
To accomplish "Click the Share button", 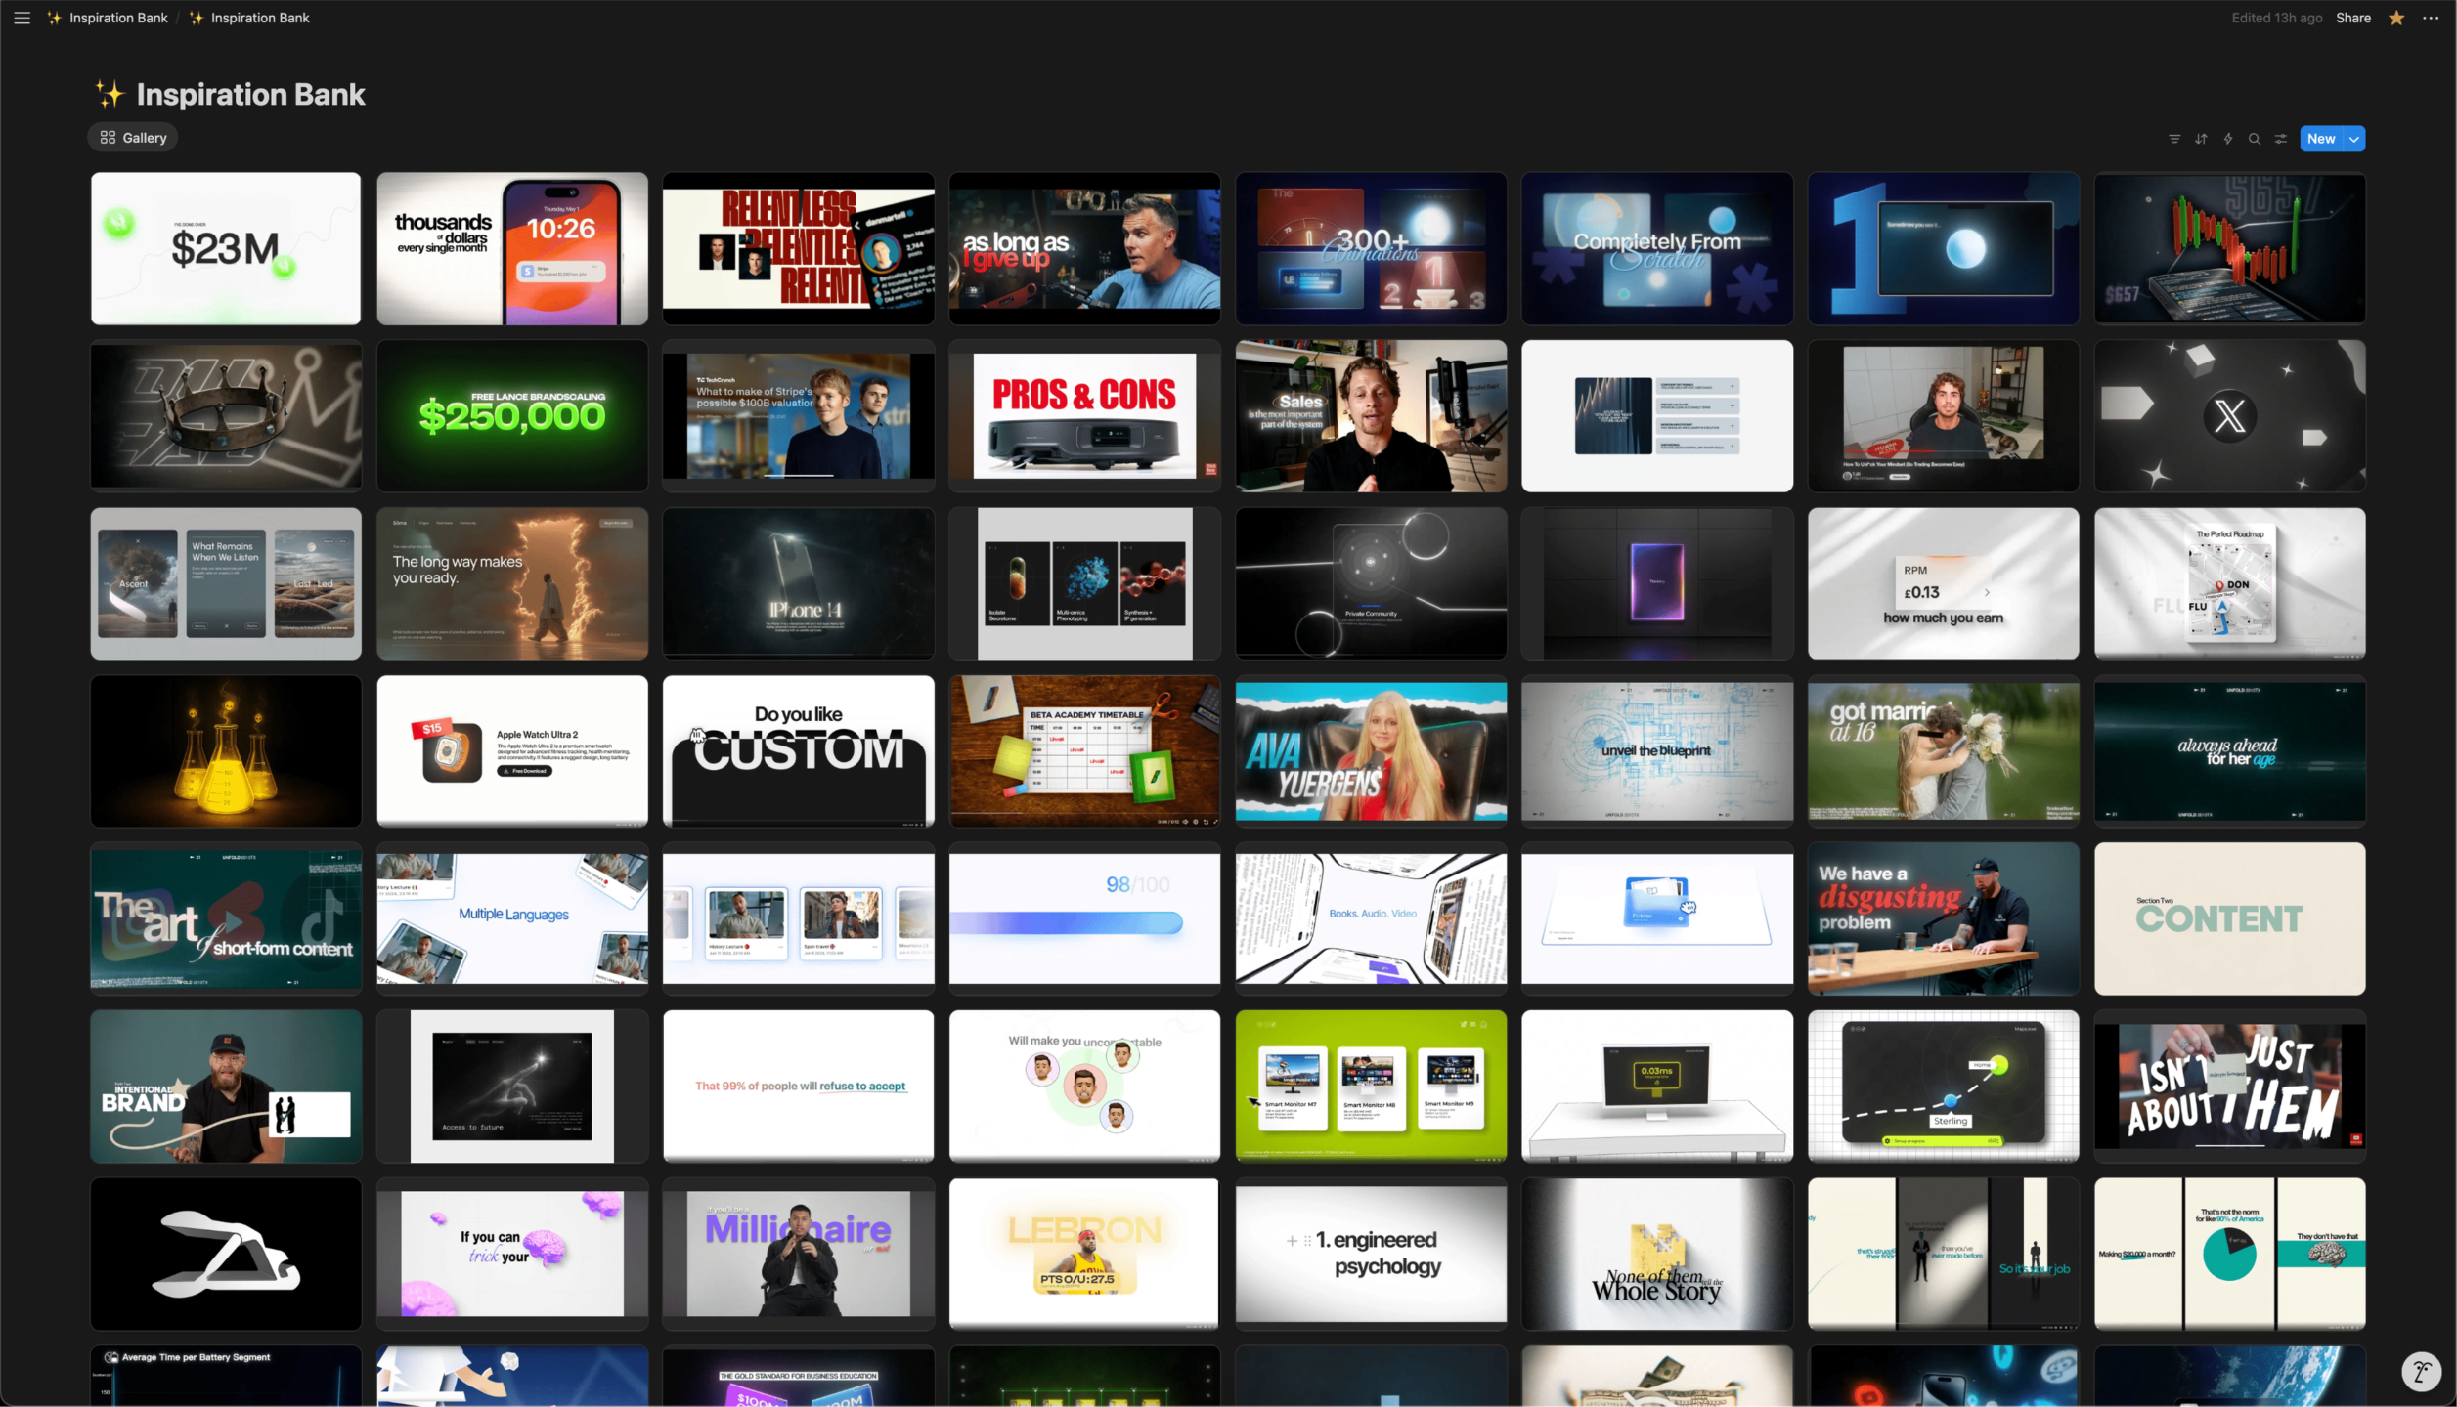I will 2353,18.
